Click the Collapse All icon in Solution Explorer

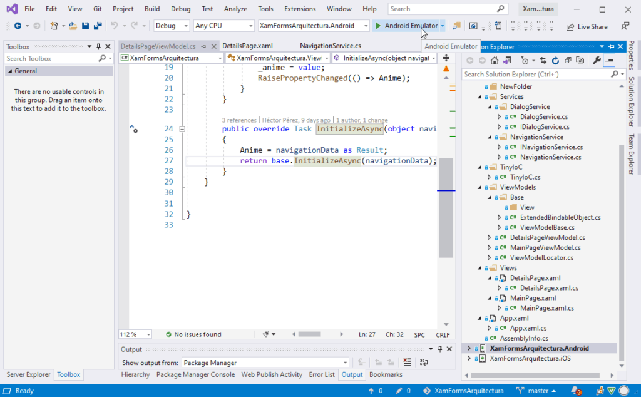(x=568, y=61)
